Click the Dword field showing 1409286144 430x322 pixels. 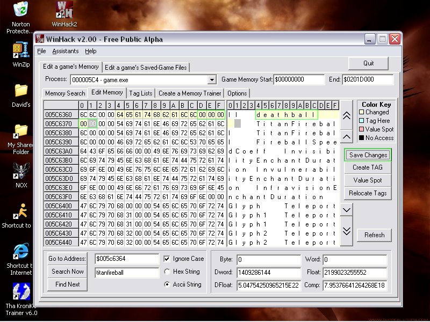(269, 272)
